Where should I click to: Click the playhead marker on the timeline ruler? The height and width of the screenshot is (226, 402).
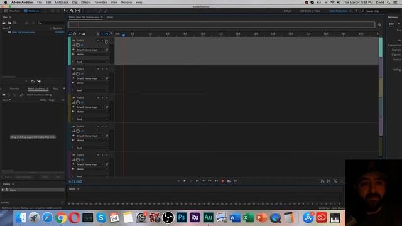pos(124,35)
